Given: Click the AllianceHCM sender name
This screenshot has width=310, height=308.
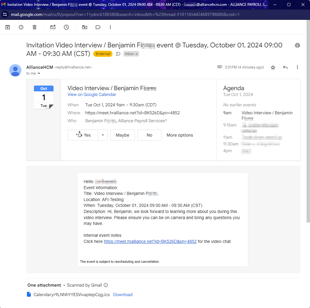Looking at the screenshot, I should [x=39, y=67].
